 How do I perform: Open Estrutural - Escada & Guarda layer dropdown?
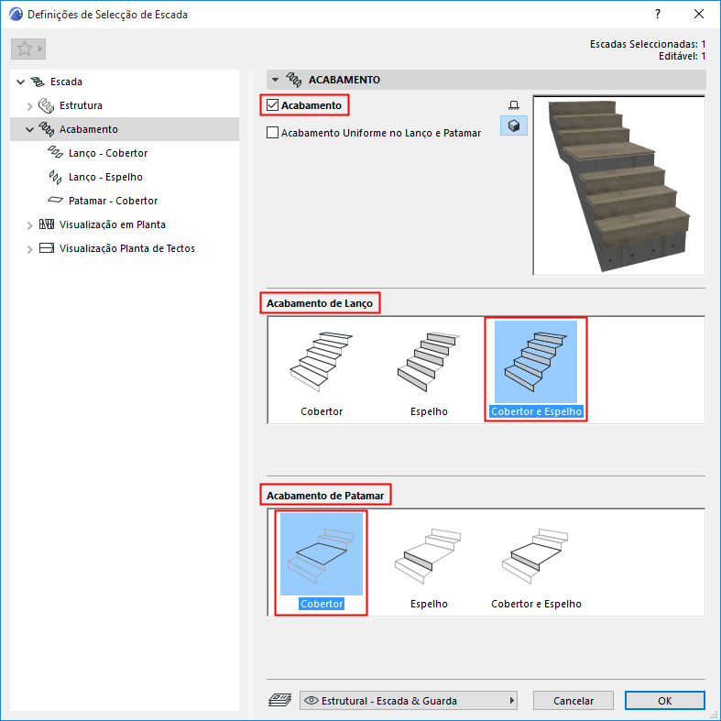tap(409, 700)
